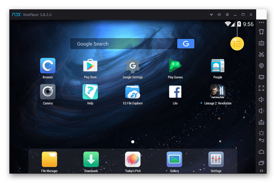The image size is (276, 183).
Task: Open Google Settings app
Action: tap(133, 65)
